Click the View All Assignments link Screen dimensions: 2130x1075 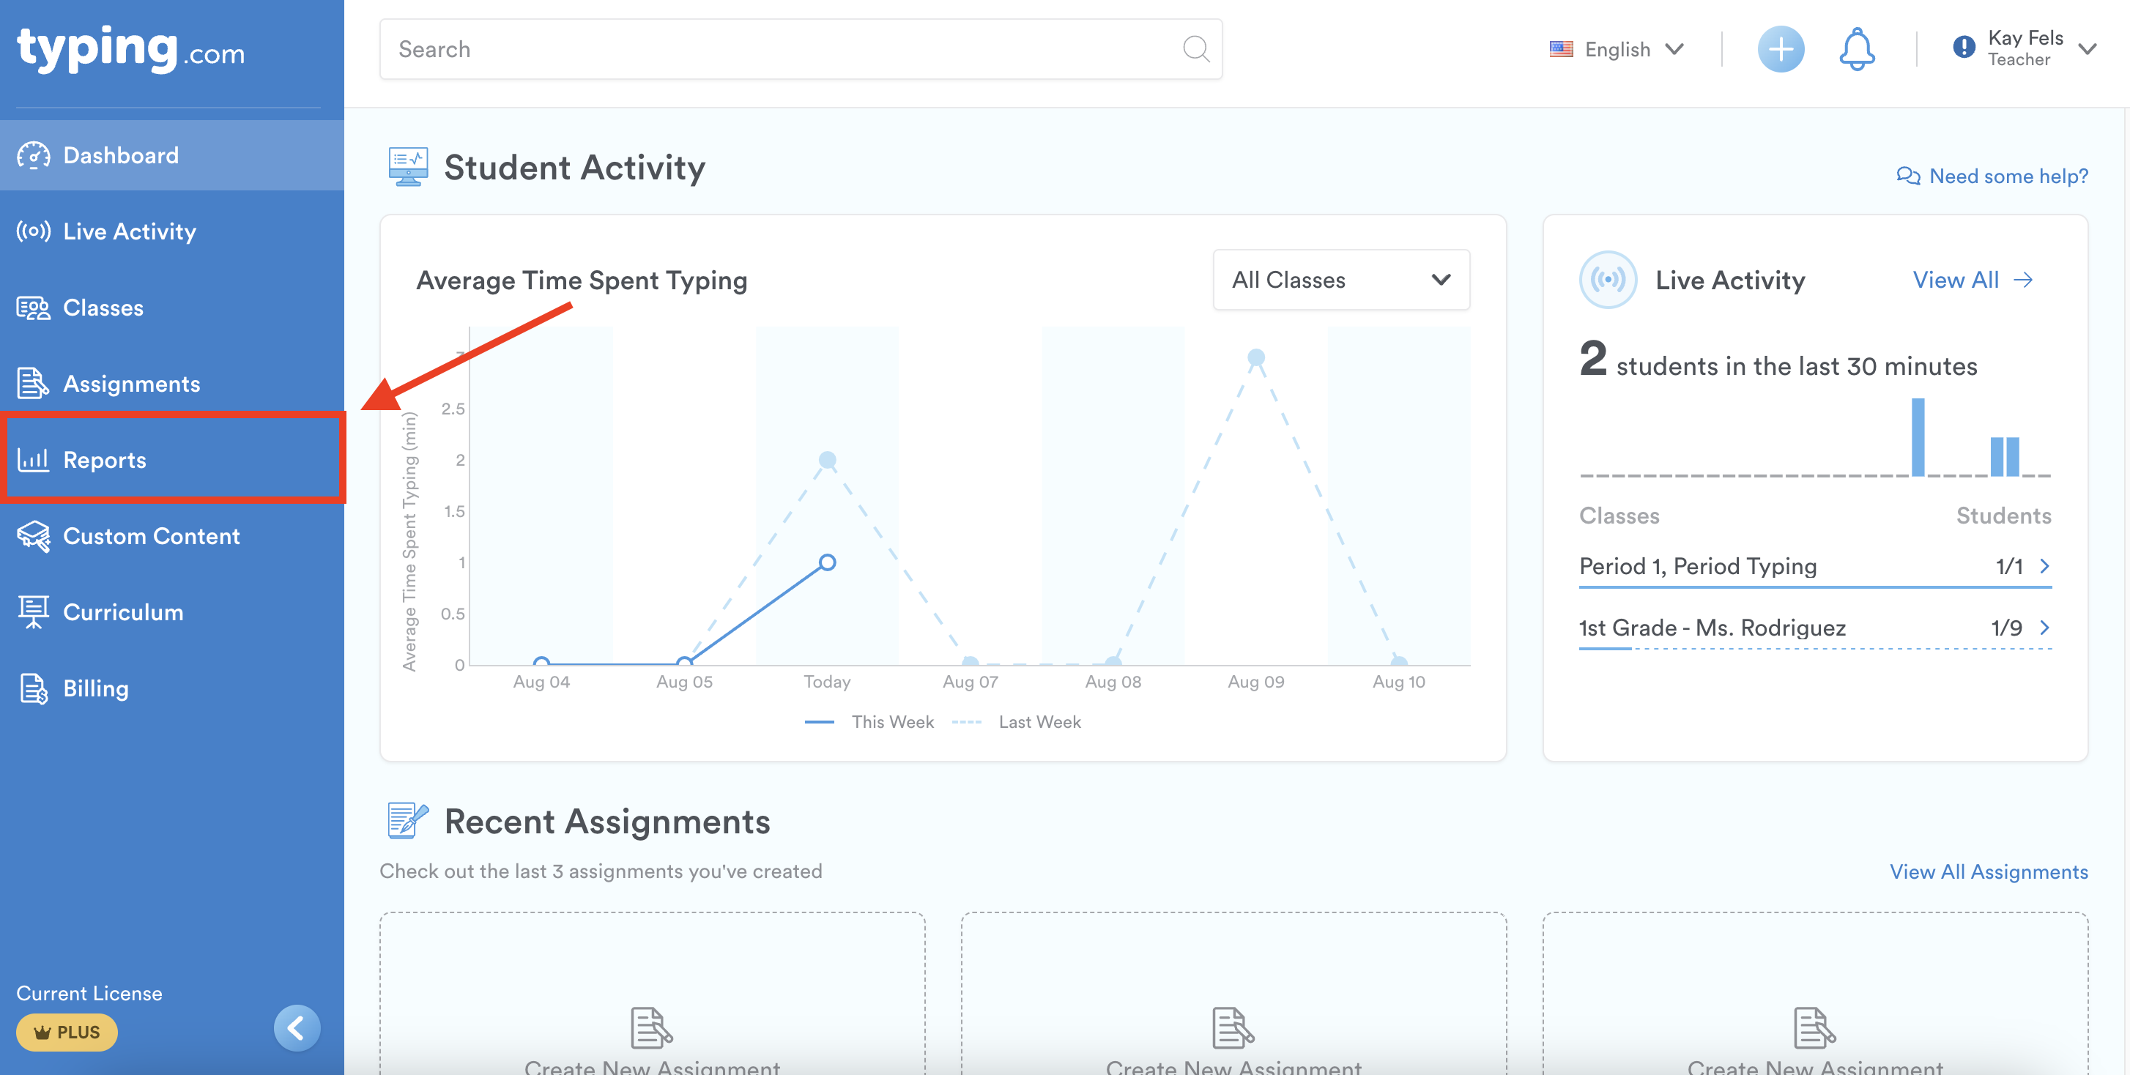[1988, 871]
